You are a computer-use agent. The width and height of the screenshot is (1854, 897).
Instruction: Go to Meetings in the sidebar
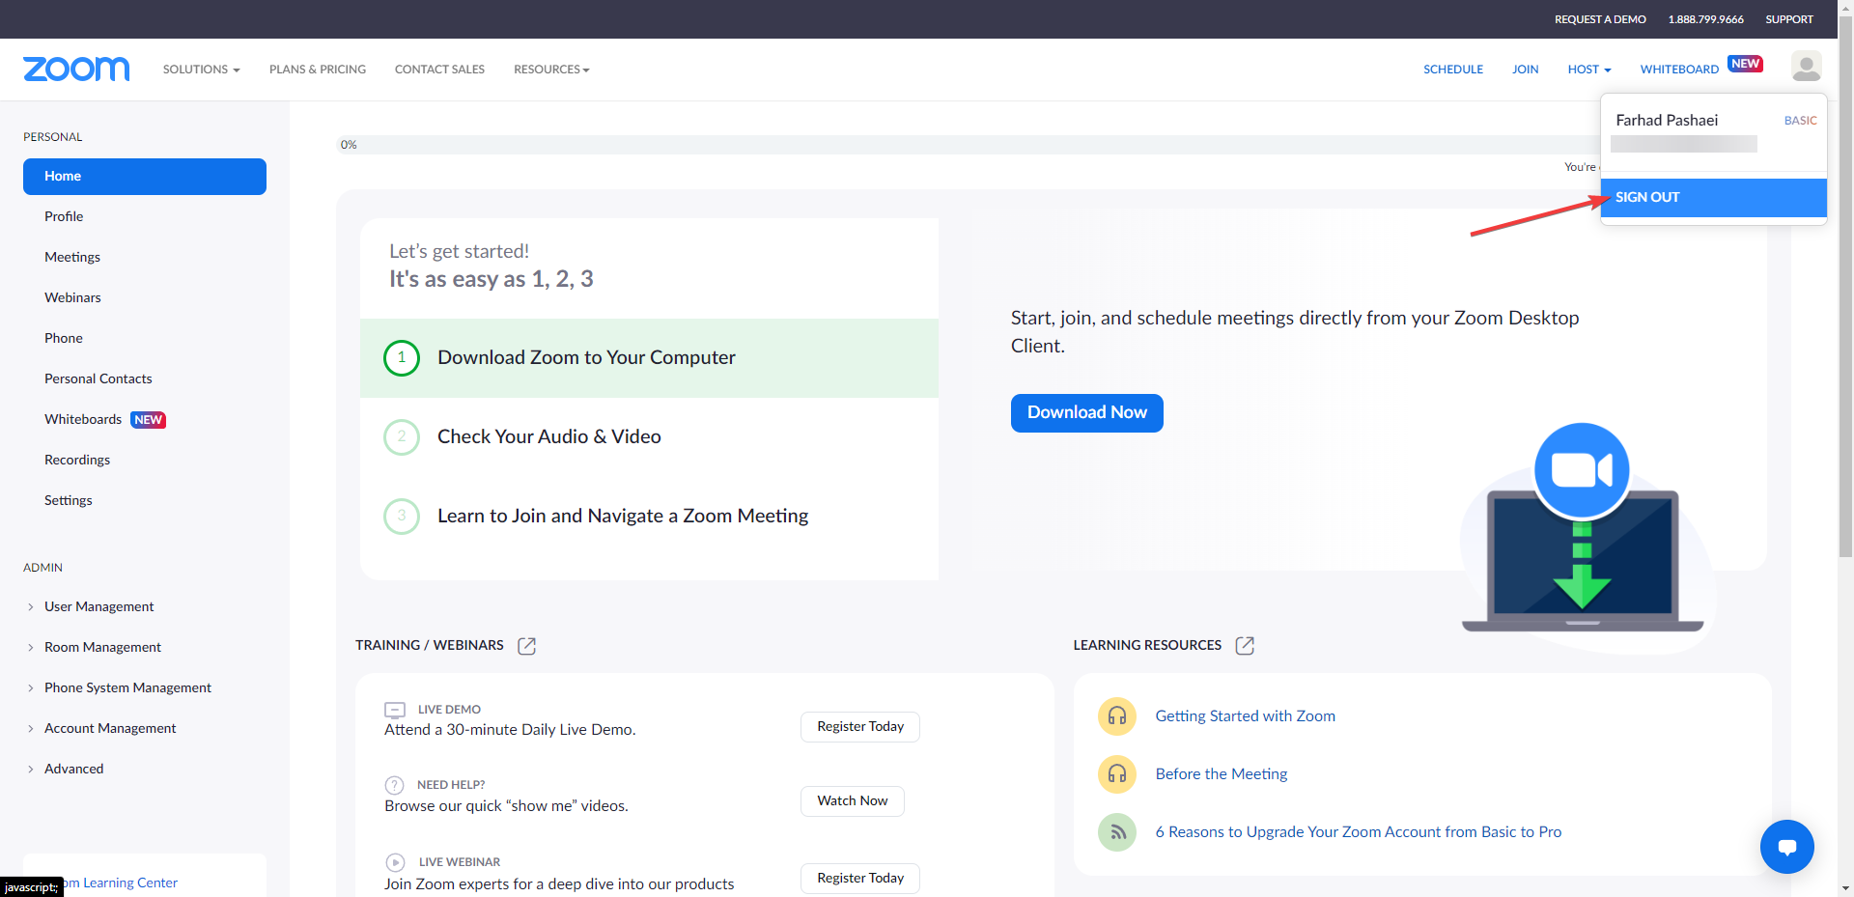pyautogui.click(x=72, y=257)
